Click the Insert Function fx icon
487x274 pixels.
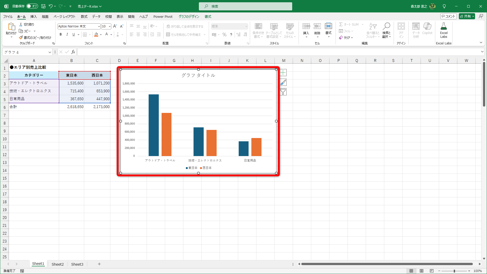click(73, 52)
